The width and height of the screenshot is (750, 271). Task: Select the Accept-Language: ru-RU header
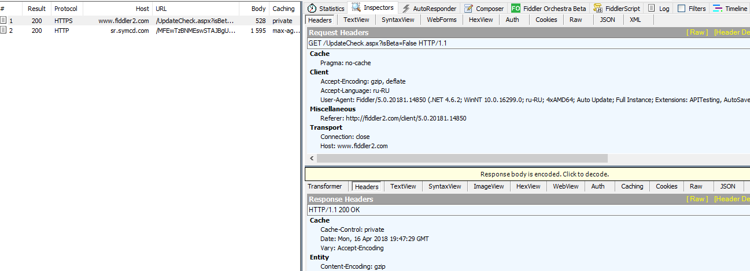pos(355,91)
